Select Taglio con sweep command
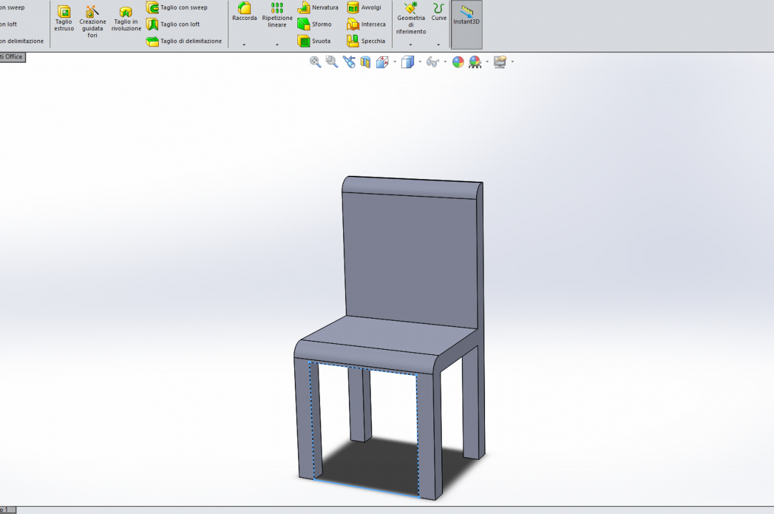Screen dimensions: 774x514 (x=177, y=8)
